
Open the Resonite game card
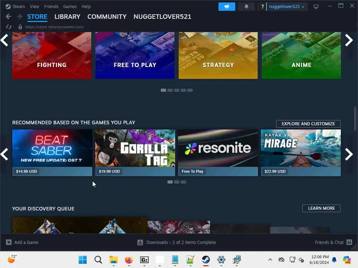(x=218, y=153)
